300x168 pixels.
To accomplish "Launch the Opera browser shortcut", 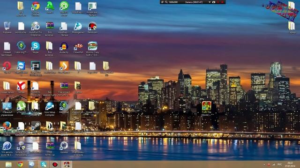I will (7, 66).
